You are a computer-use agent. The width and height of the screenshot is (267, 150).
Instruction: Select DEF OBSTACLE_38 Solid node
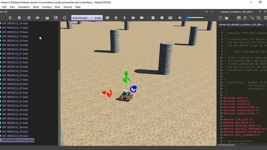(x=15, y=127)
